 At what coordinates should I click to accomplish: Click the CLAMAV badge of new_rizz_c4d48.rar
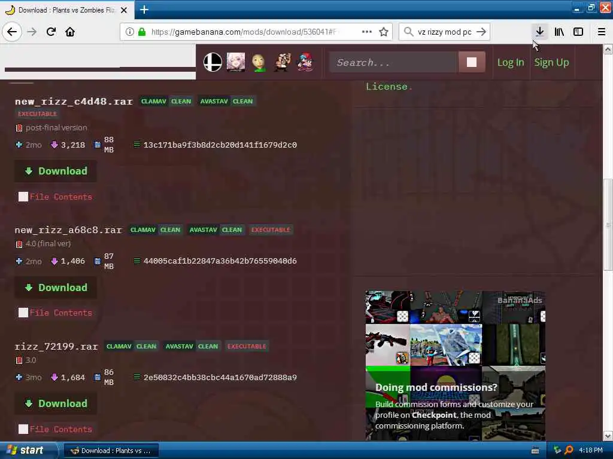pyautogui.click(x=154, y=102)
